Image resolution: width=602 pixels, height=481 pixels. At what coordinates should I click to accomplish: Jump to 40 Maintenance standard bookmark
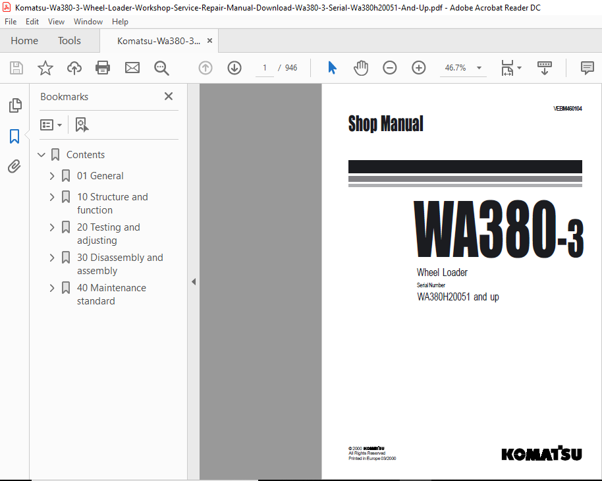pyautogui.click(x=111, y=295)
